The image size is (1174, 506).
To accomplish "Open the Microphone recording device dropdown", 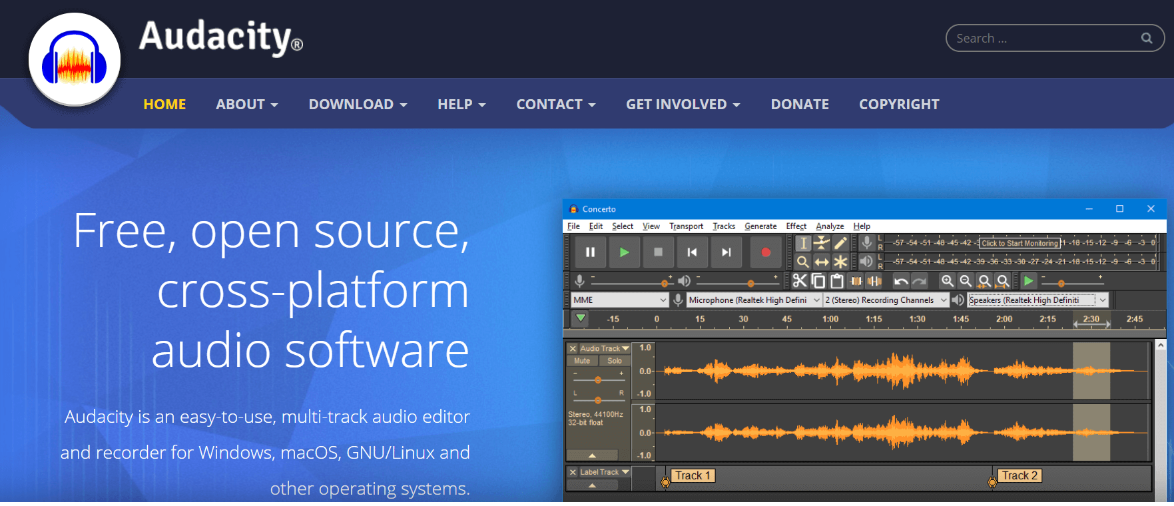I will (754, 300).
